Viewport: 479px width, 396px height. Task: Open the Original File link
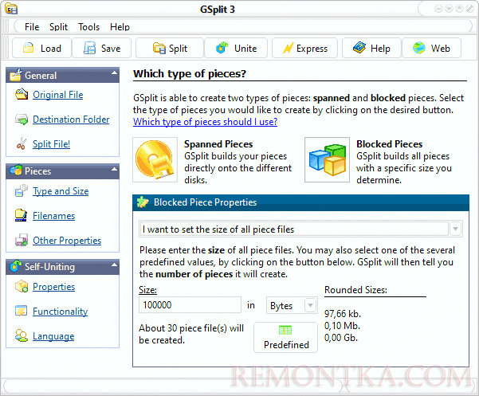pyautogui.click(x=57, y=95)
